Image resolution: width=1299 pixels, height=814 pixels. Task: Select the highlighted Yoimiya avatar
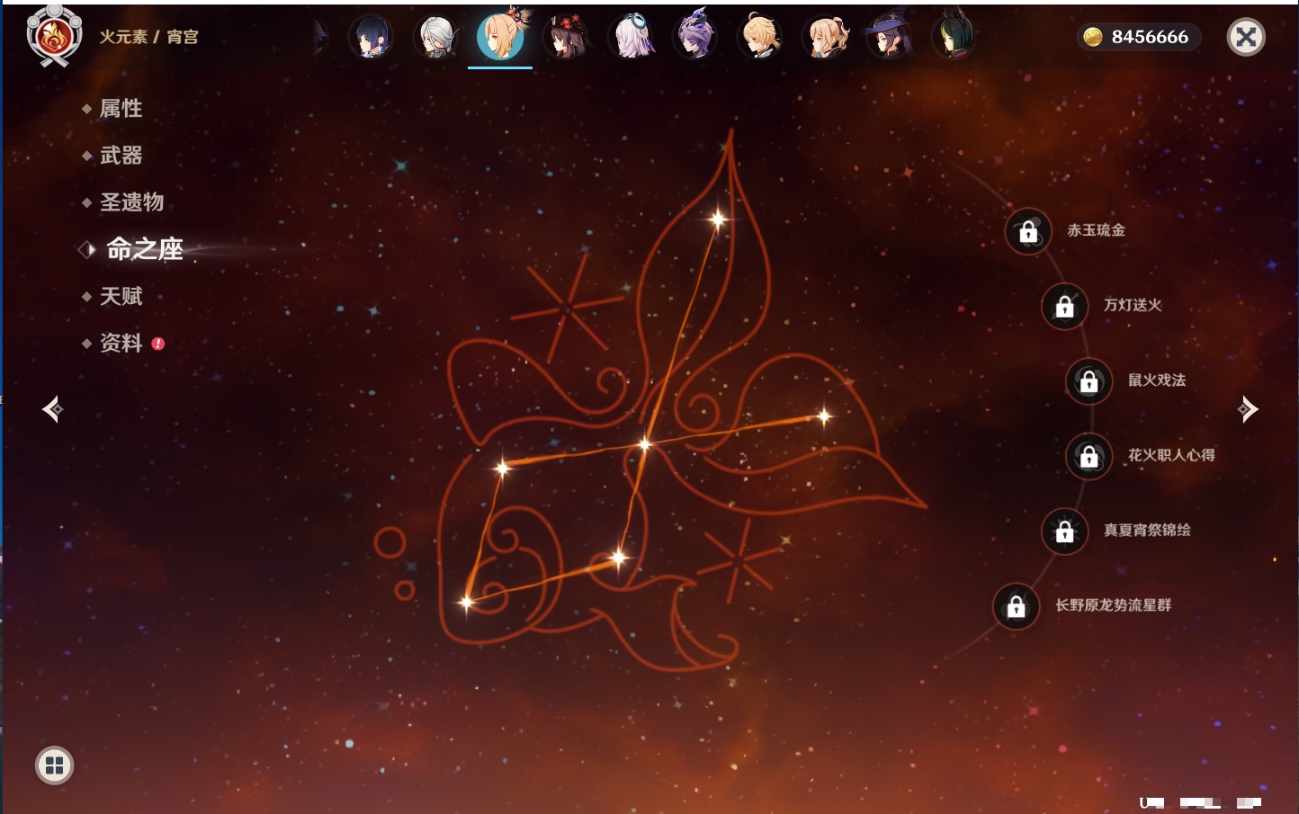click(500, 36)
